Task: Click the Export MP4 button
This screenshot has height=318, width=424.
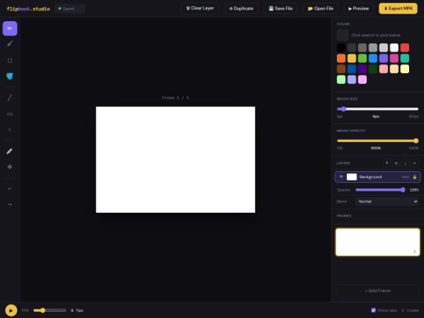Action: tap(398, 9)
